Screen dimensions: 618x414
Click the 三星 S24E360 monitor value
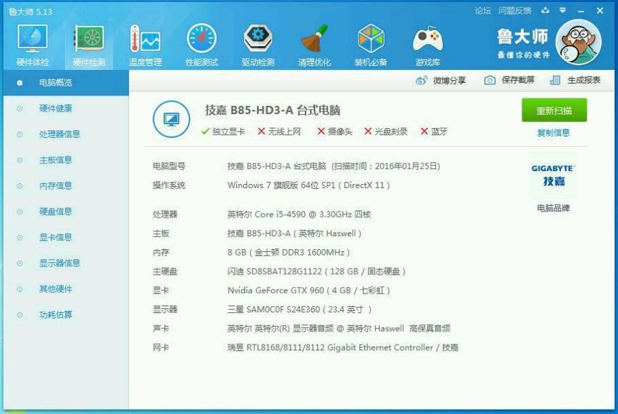pos(299,310)
